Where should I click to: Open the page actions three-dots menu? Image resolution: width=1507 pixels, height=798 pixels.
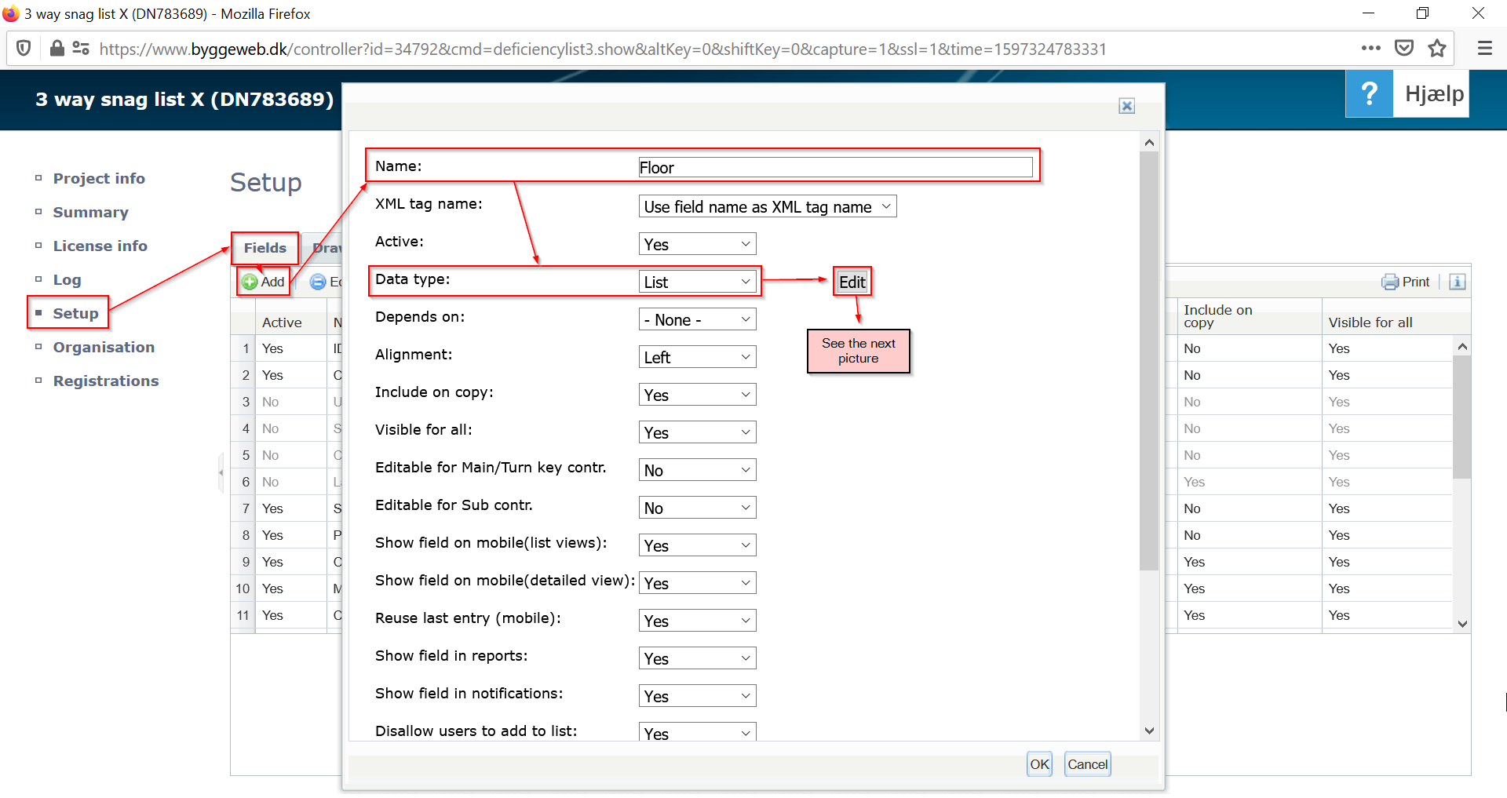(x=1370, y=49)
